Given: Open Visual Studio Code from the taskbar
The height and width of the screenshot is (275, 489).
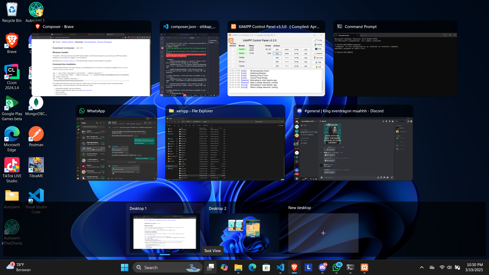Looking at the screenshot, I should click(x=280, y=267).
